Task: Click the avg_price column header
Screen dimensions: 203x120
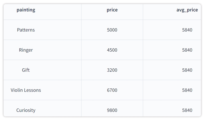Action: pos(187,10)
